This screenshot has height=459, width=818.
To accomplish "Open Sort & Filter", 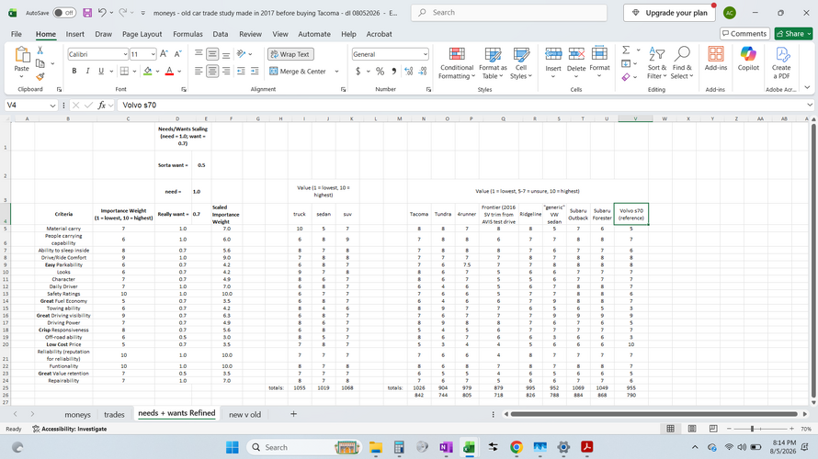I will 657,63.
